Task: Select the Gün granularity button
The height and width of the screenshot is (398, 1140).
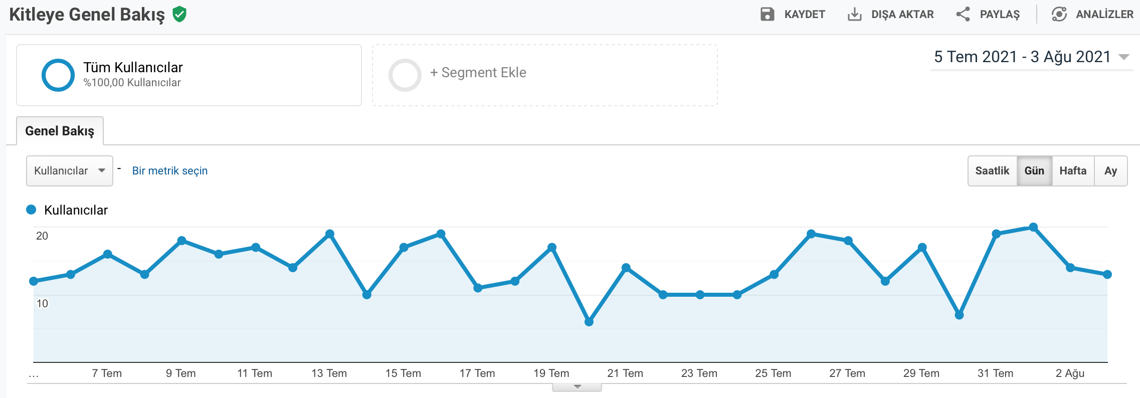Action: (x=1034, y=171)
